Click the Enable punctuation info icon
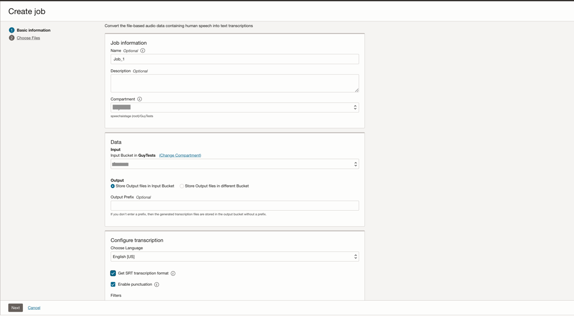 tap(157, 285)
